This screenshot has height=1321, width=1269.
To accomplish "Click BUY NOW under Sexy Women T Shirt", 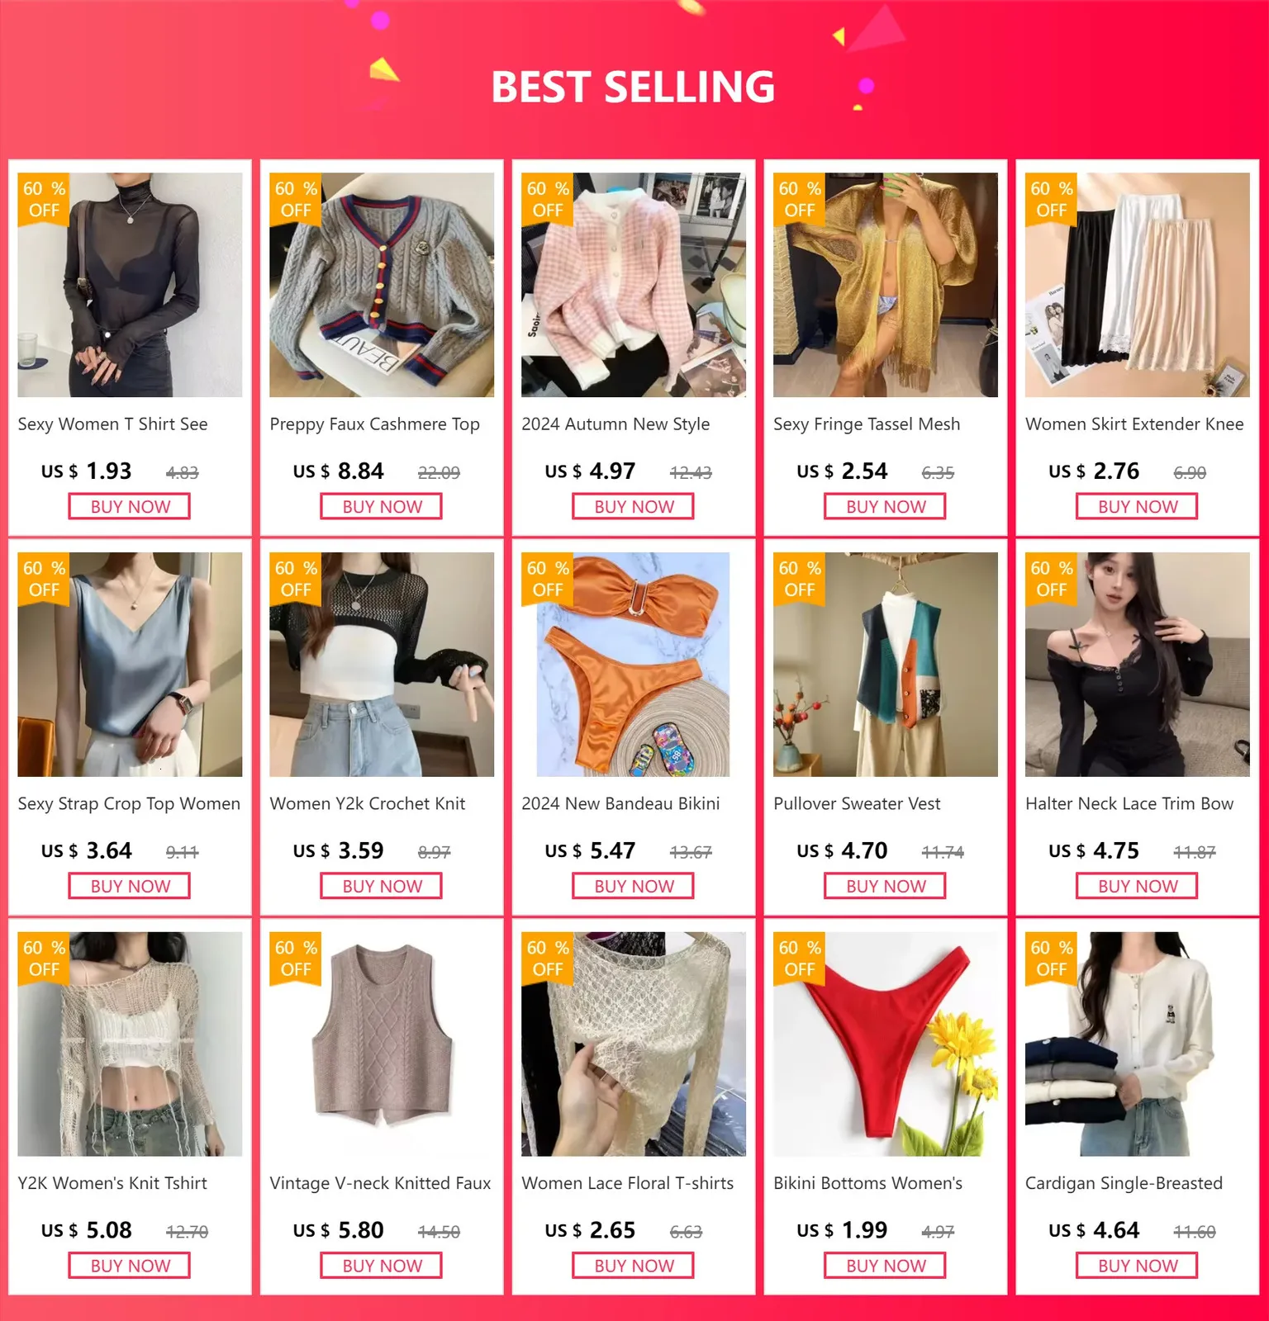I will (130, 506).
